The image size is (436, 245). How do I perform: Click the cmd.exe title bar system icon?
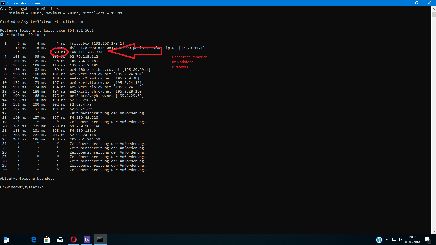(x=3, y=3)
